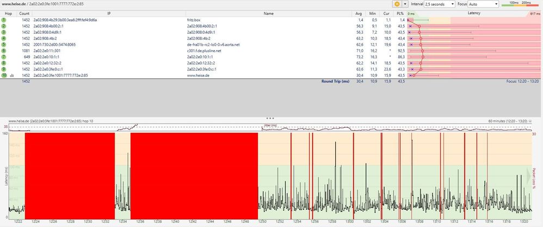The height and width of the screenshot is (227, 543).
Task: Click hop 2 green circle icon
Action: pos(4,26)
